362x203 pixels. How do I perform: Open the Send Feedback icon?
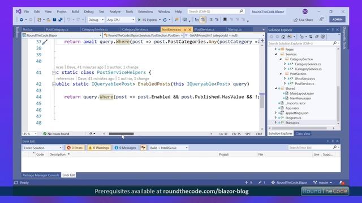322,20
